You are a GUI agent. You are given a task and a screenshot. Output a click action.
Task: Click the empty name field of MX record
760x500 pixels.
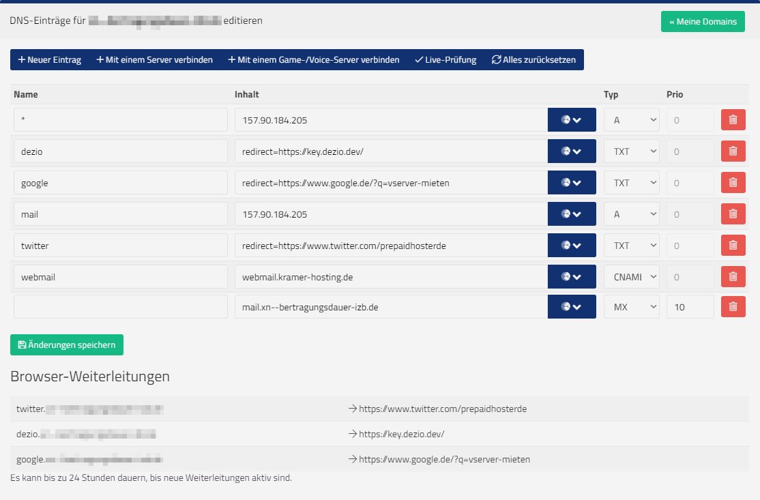click(x=121, y=307)
